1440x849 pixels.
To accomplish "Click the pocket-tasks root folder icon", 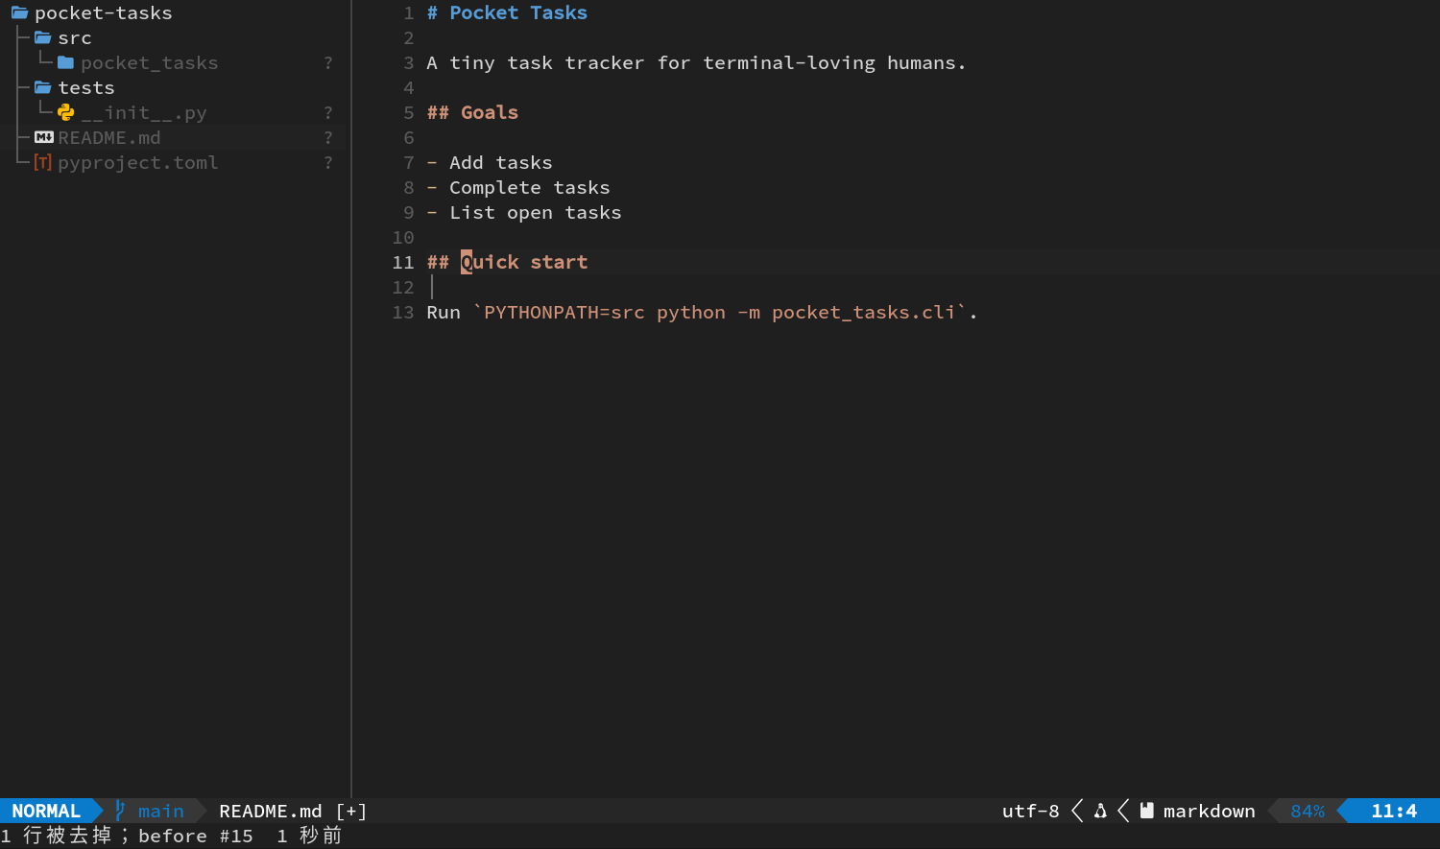I will pos(19,13).
